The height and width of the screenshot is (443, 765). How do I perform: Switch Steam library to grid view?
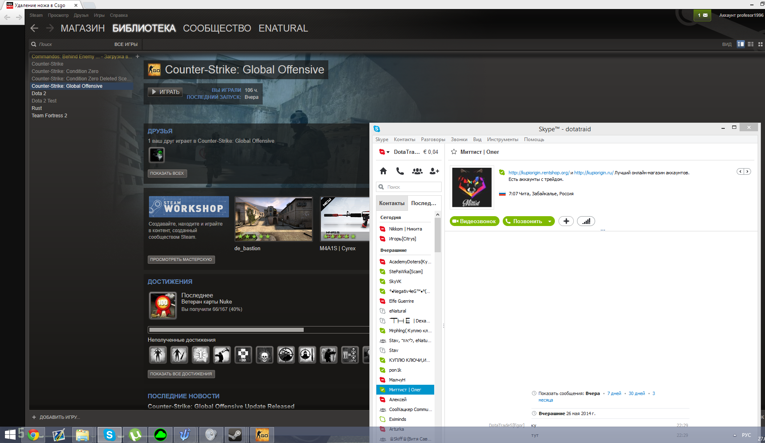coord(760,44)
